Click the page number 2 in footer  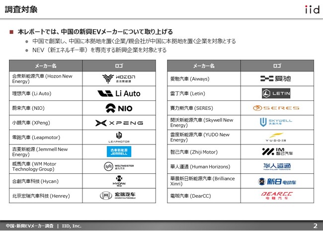click(315, 226)
